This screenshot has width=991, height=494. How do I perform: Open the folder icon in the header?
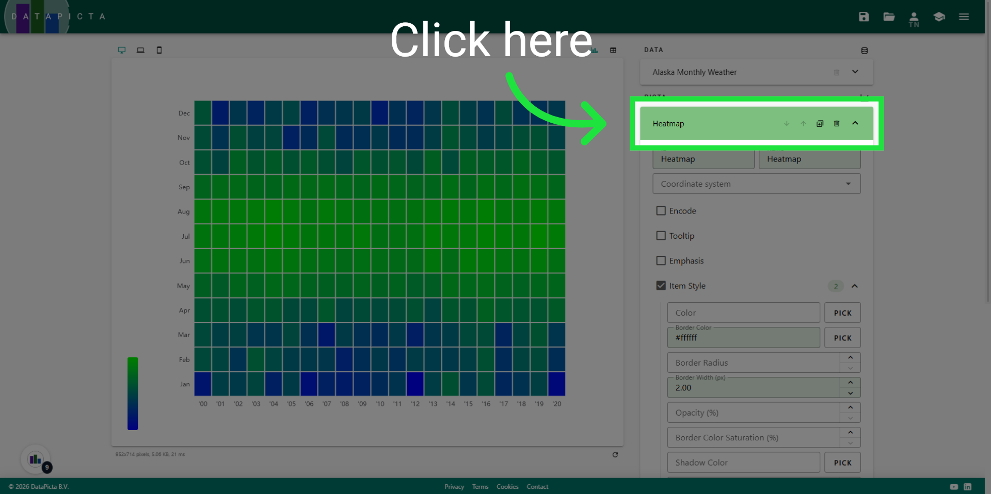[x=889, y=17]
